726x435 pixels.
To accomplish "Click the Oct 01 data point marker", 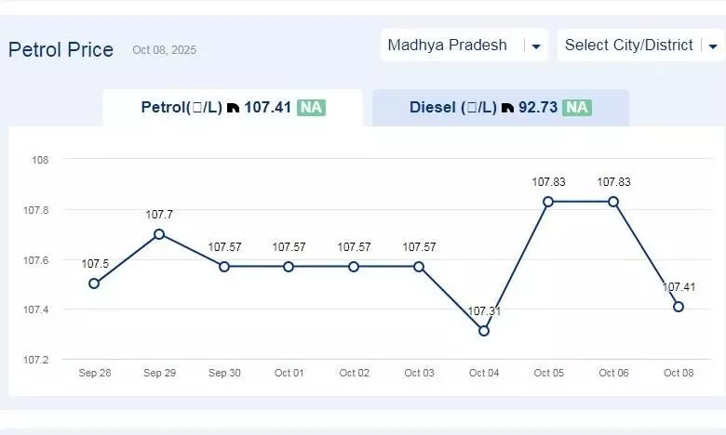I will (x=289, y=267).
